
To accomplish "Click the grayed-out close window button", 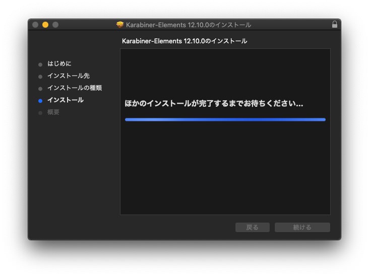I will click(35, 25).
